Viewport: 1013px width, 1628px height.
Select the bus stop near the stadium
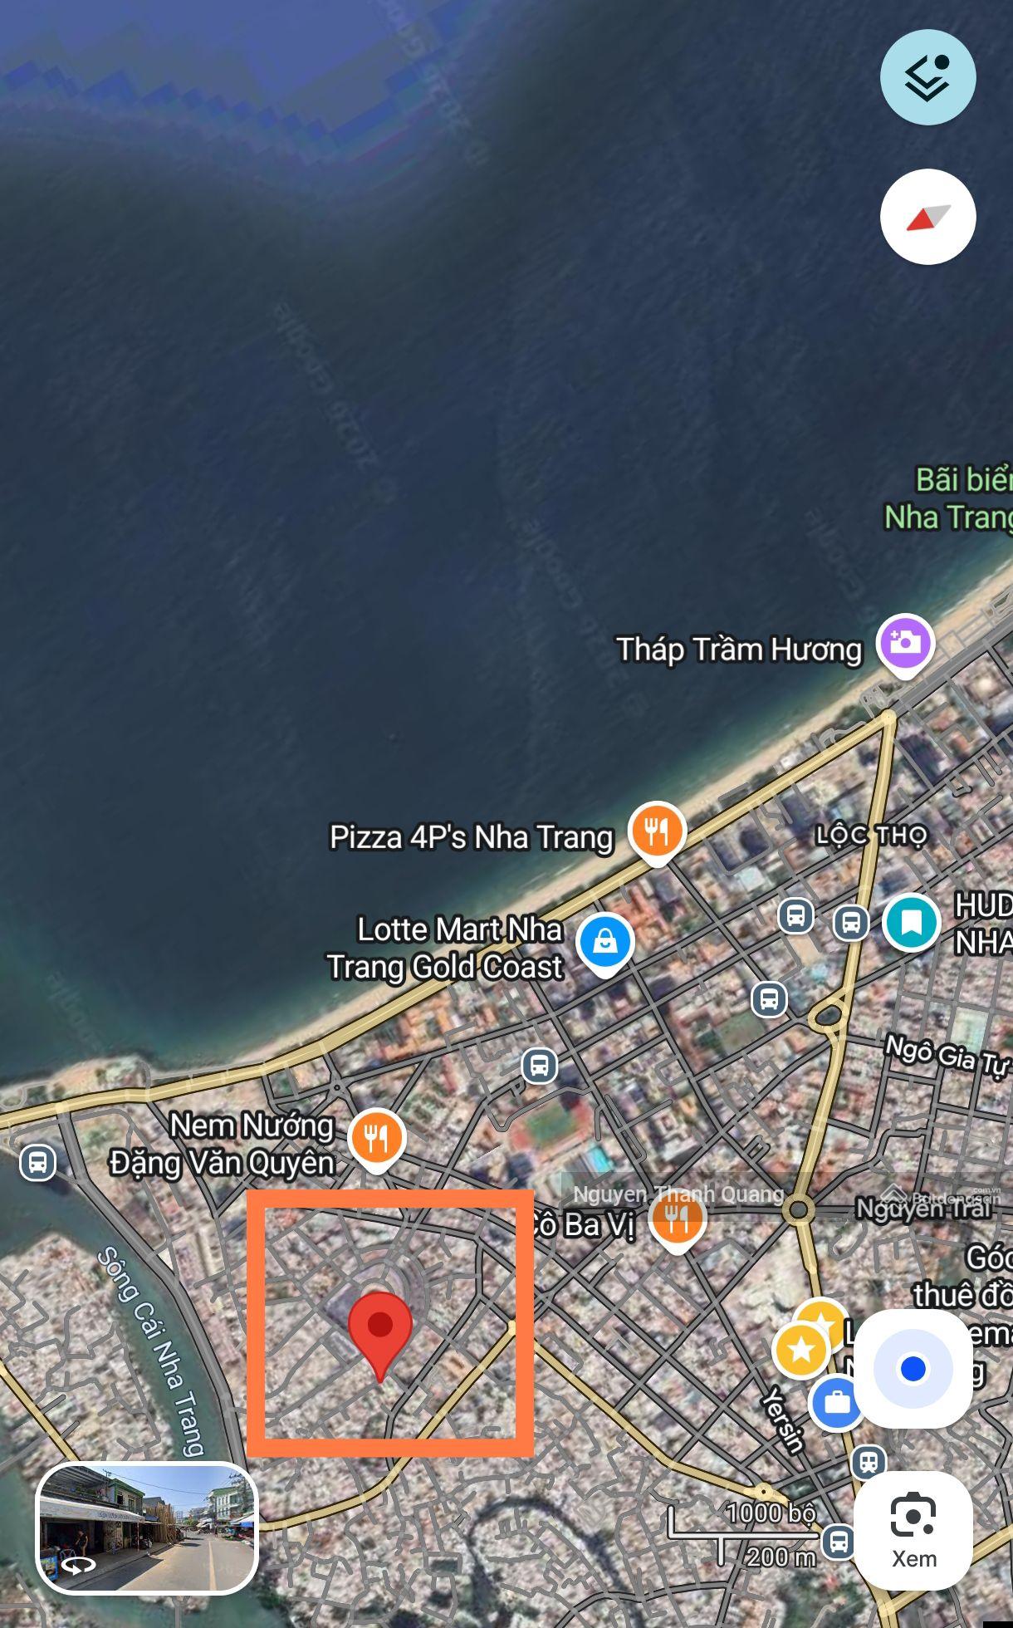pyautogui.click(x=540, y=1064)
